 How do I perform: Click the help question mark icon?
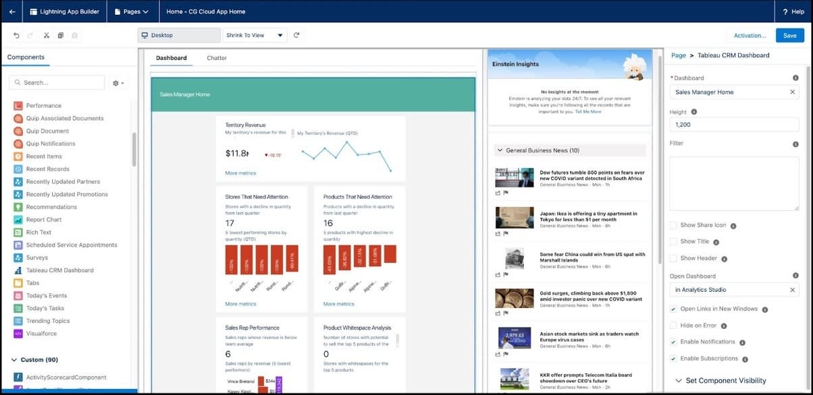pos(784,11)
